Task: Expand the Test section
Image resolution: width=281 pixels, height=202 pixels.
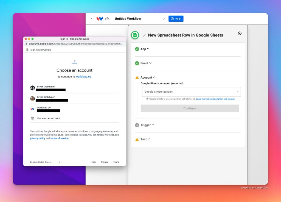Action: coord(145,139)
